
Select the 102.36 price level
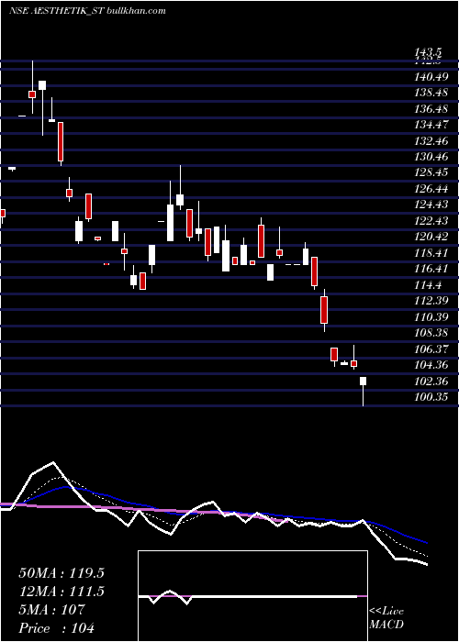click(431, 382)
